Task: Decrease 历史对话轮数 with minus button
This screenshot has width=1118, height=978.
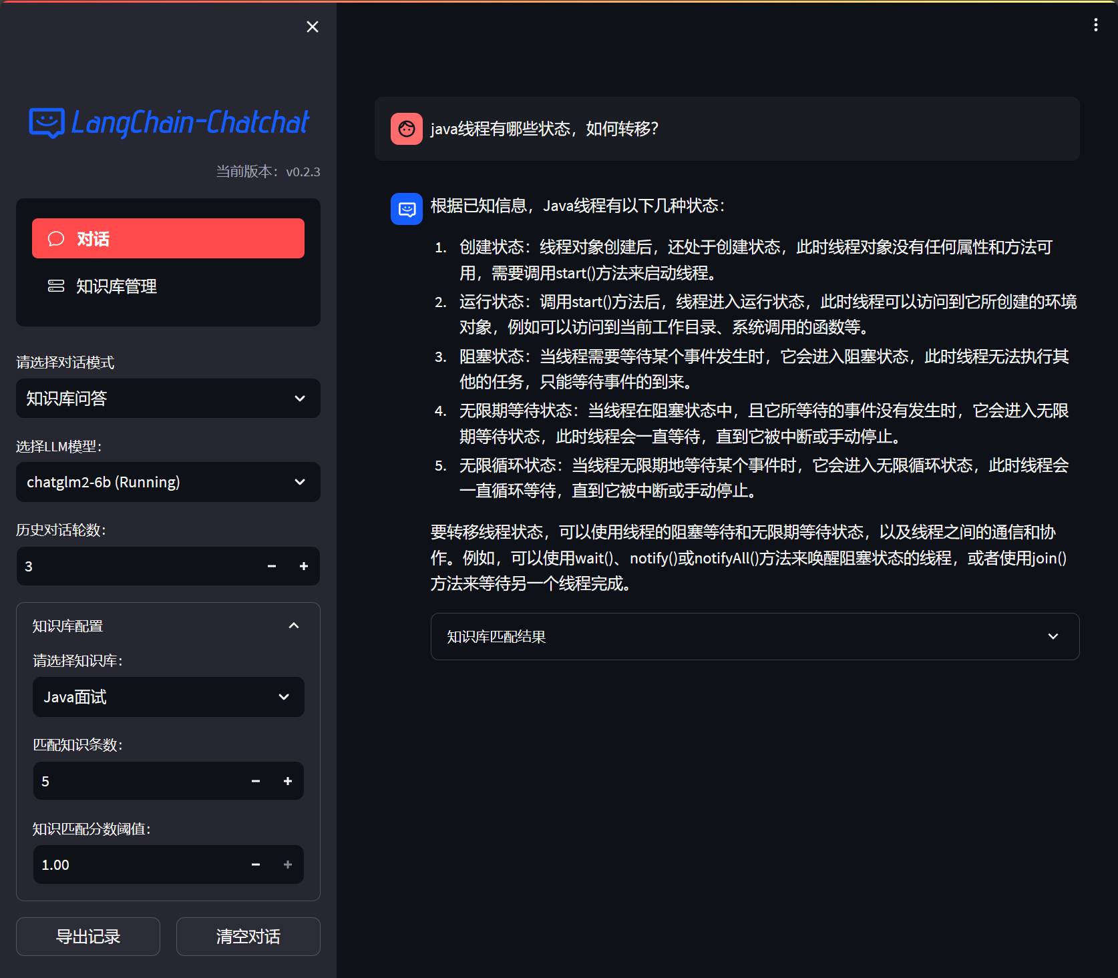Action: [272, 566]
